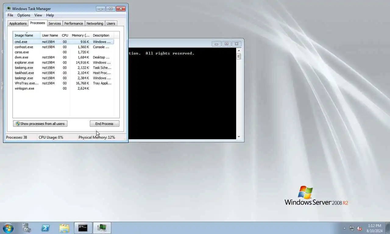Click inside the black console area

[x=182, y=94]
